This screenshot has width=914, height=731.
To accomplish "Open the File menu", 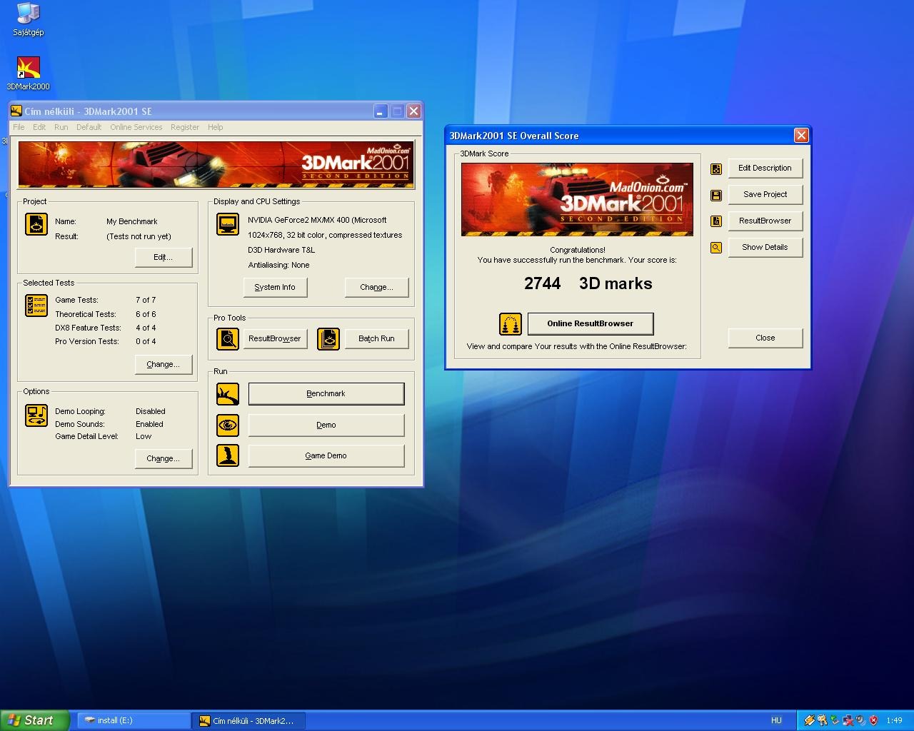I will (x=19, y=127).
